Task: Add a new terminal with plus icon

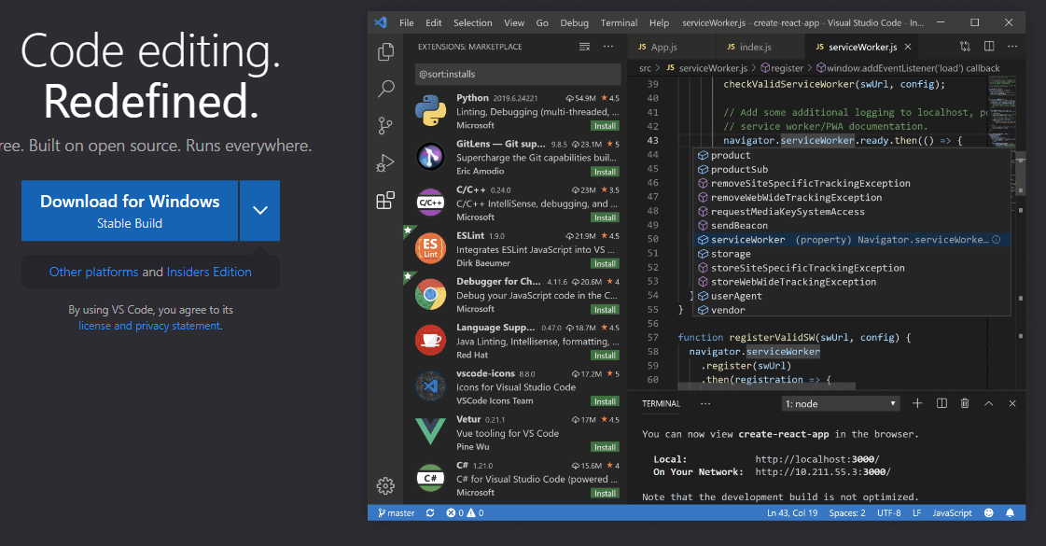Action: click(917, 403)
